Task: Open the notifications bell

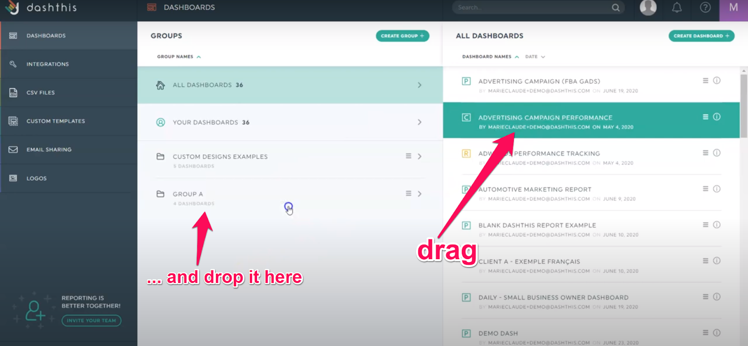Action: tap(676, 7)
